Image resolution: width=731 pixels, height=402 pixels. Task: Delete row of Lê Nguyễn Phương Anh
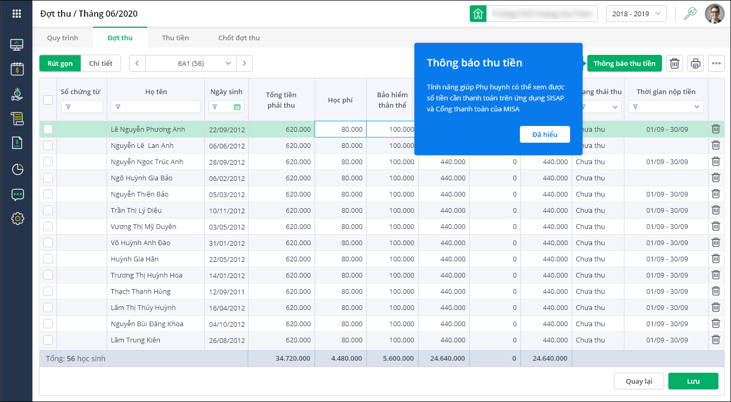[x=715, y=129]
